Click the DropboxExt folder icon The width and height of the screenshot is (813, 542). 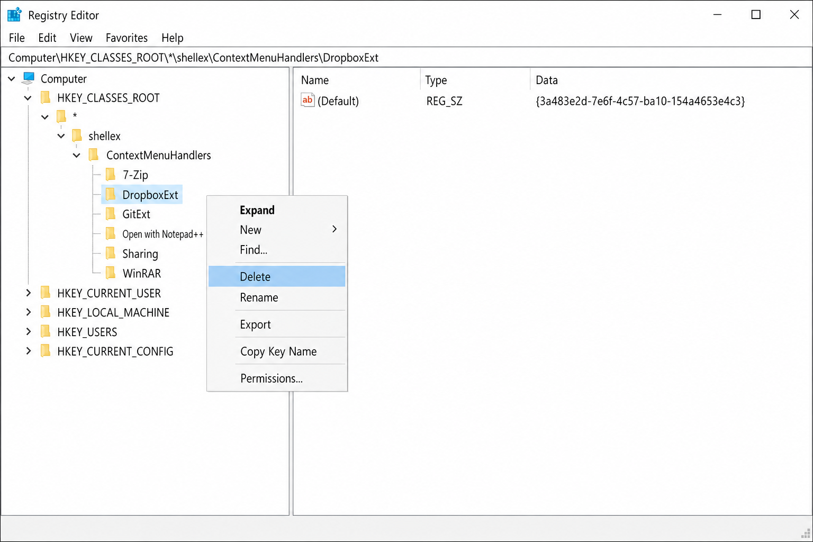tap(111, 194)
